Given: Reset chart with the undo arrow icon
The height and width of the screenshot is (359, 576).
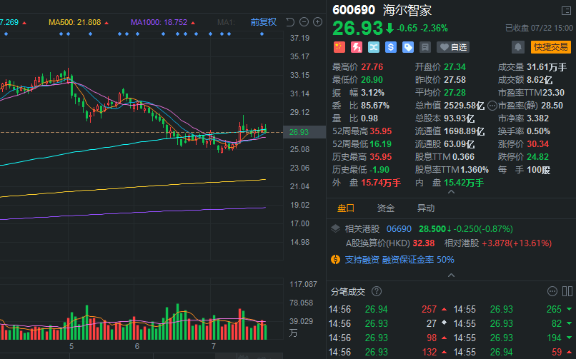Looking at the screenshot, I should point(290,22).
